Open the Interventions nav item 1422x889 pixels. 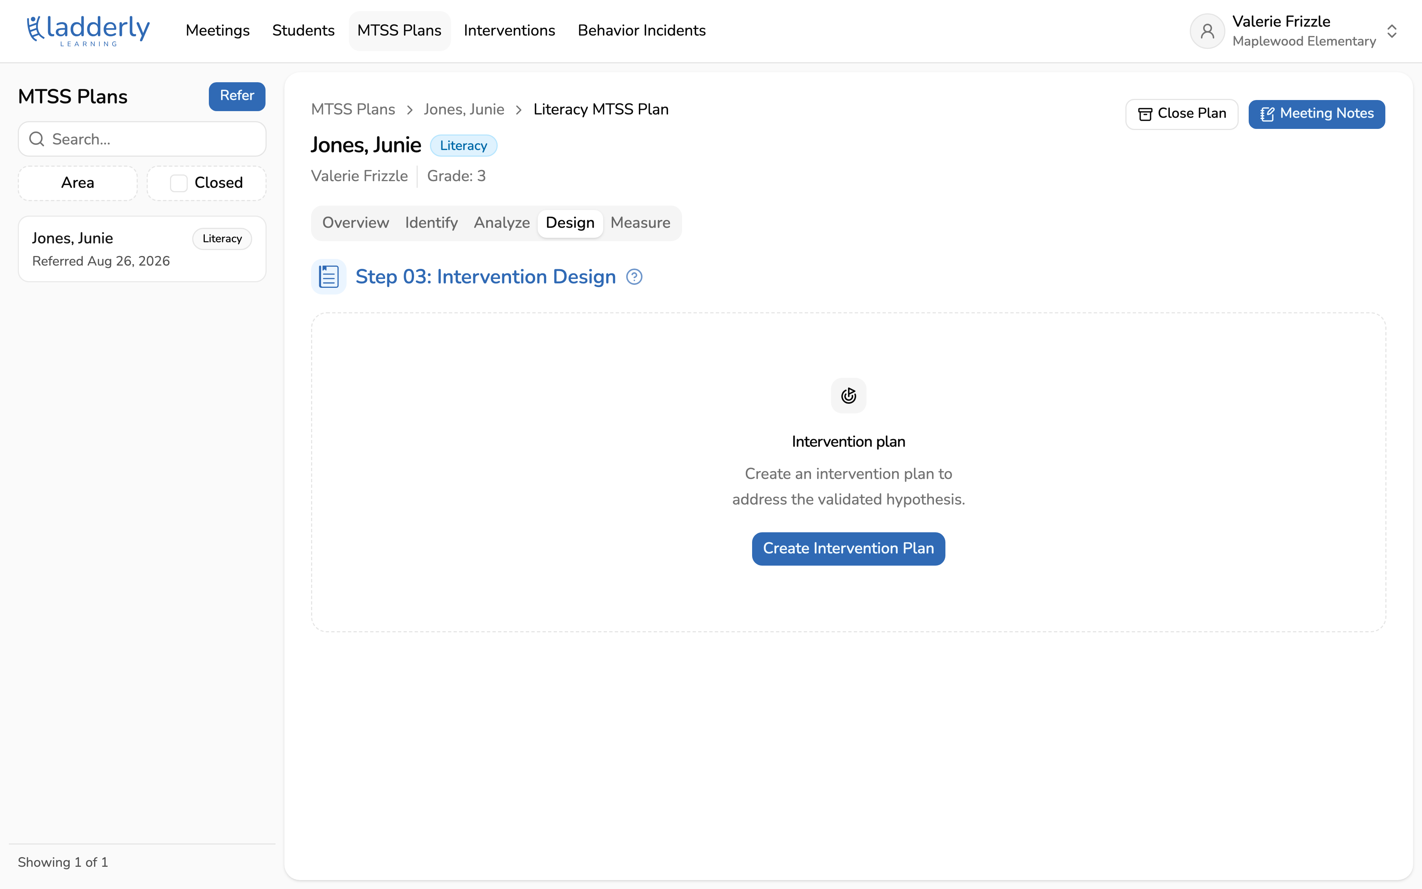point(509,31)
